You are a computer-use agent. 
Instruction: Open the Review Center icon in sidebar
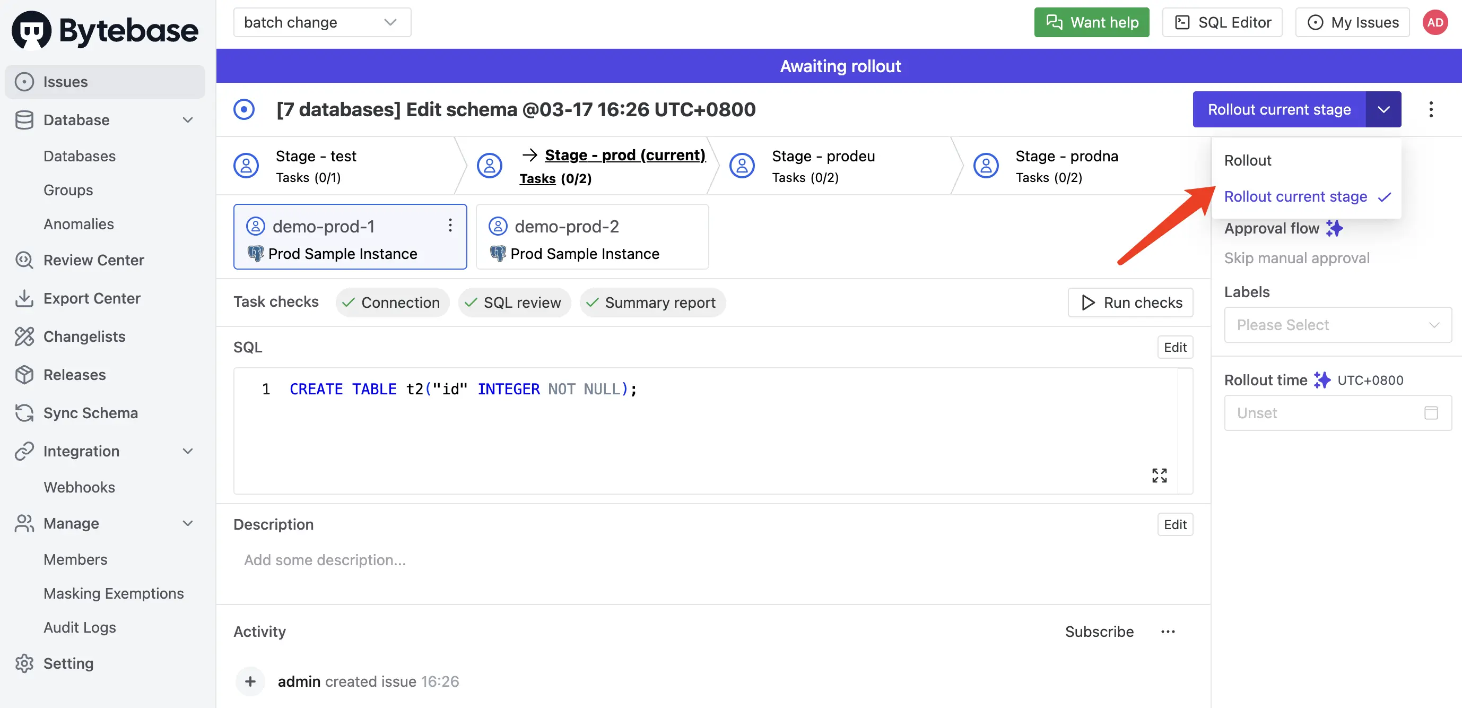tap(24, 260)
